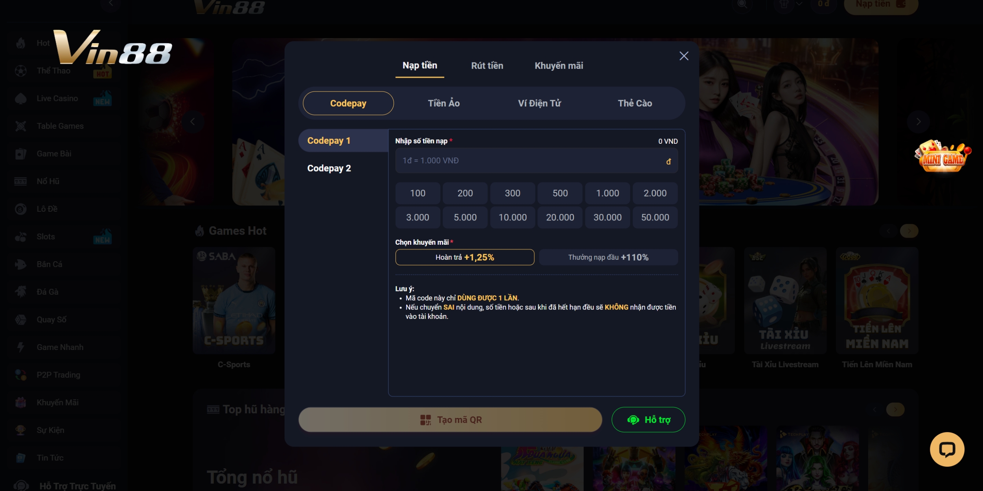Pick the 2.000 preset amount
Viewport: 983px width, 491px height.
tap(655, 193)
